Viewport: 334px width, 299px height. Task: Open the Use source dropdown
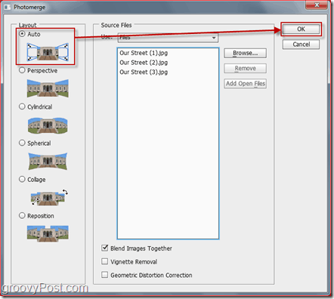click(168, 38)
